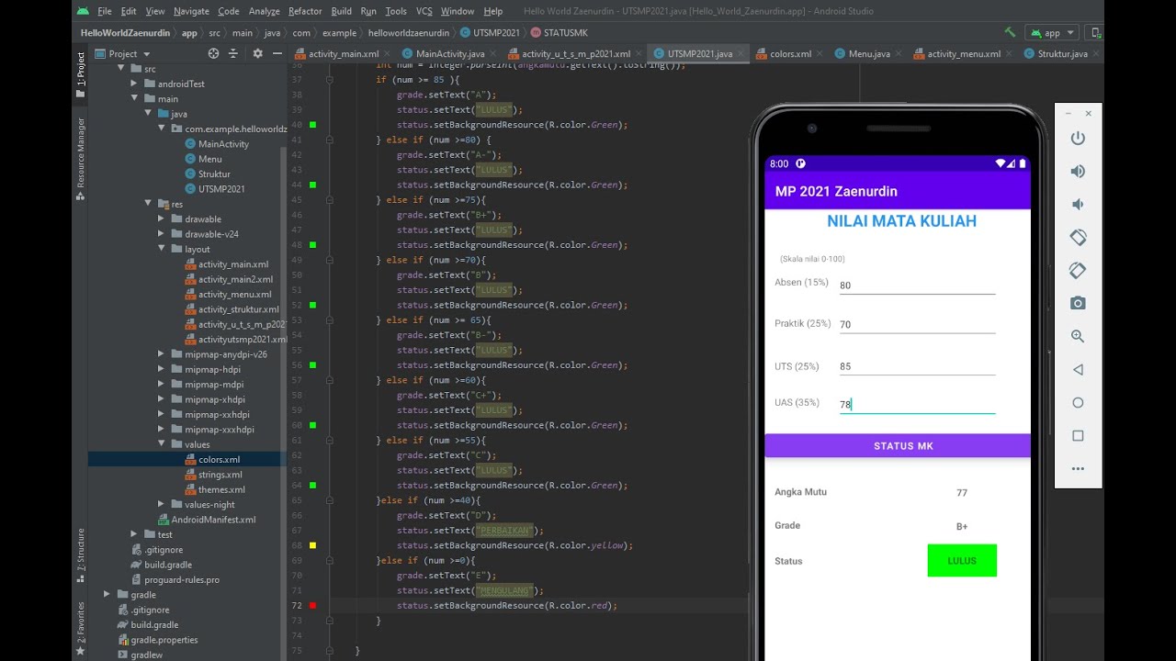Click red color gutter swatch on line 72
The image size is (1176, 661).
pyautogui.click(x=313, y=605)
